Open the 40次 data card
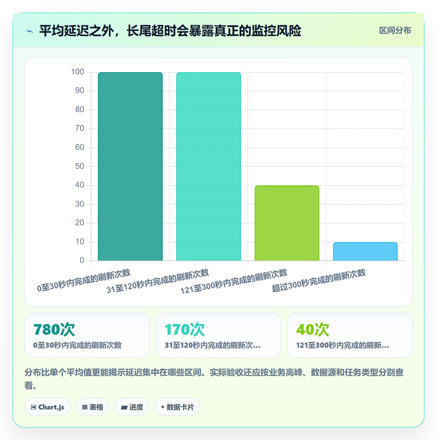437x440 pixels. pos(350,335)
